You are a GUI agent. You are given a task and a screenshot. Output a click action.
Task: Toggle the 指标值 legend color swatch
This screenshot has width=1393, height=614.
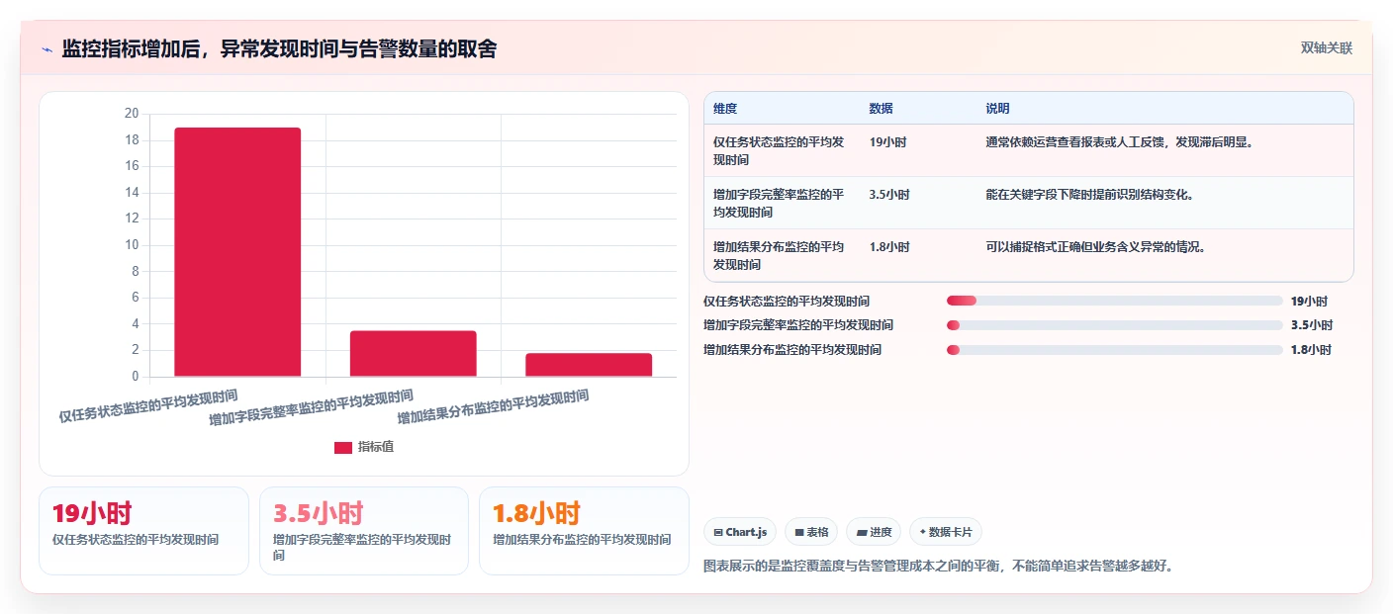point(343,448)
